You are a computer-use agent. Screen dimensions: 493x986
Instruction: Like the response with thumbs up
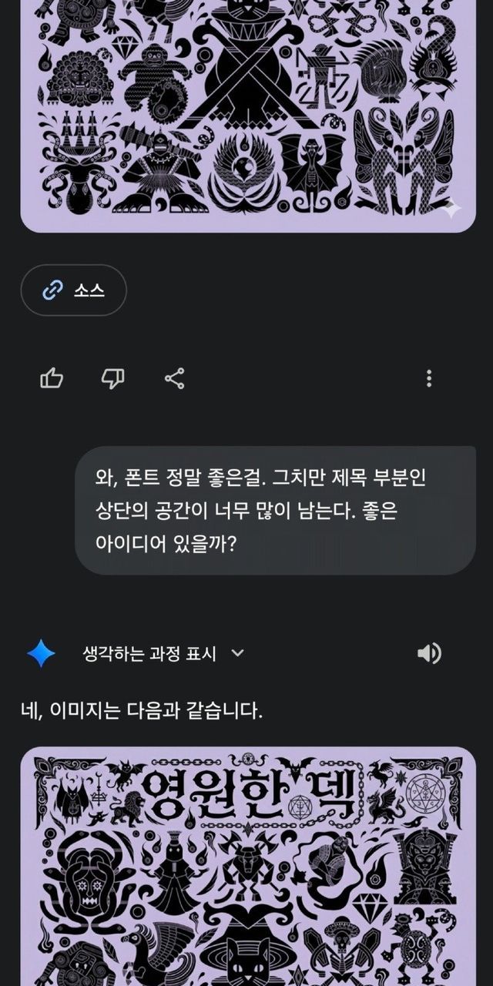52,378
